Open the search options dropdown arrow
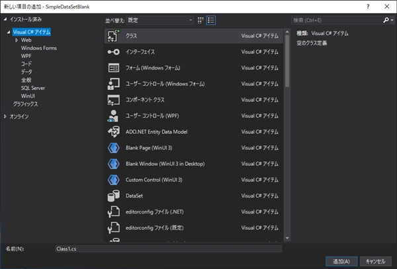Image resolution: width=397 pixels, height=269 pixels. click(x=392, y=20)
